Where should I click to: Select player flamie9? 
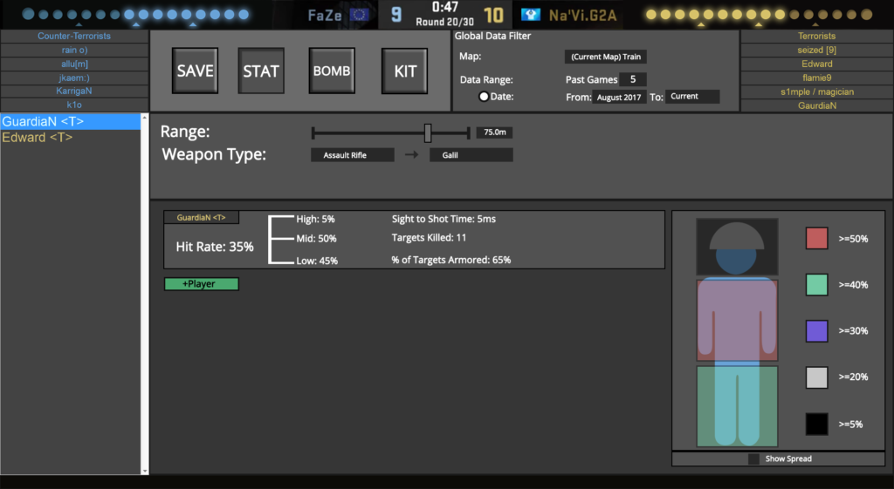click(816, 78)
